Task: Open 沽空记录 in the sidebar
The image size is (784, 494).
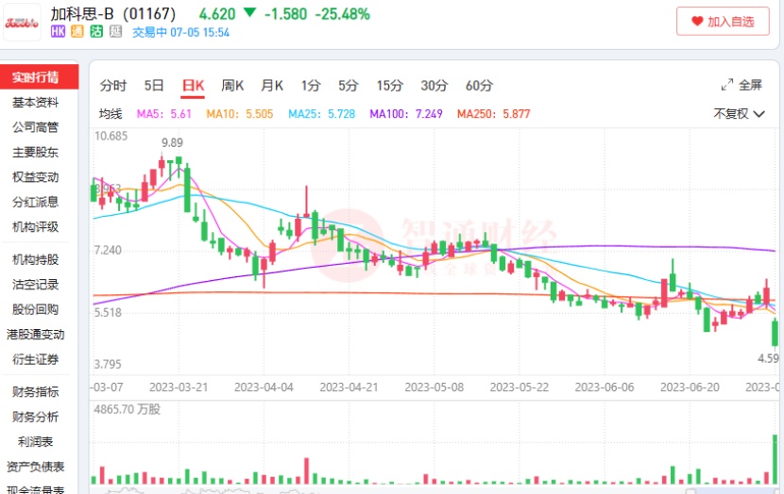Action: (36, 285)
